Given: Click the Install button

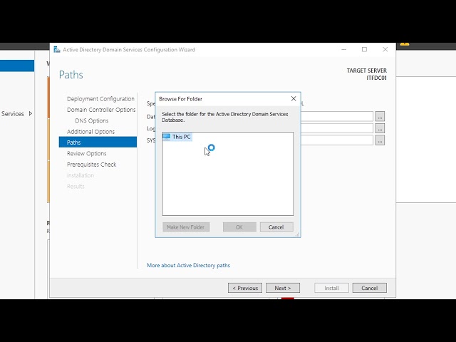Looking at the screenshot, I should click(x=331, y=288).
